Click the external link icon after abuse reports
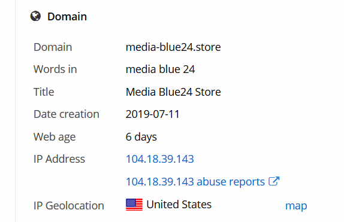The width and height of the screenshot is (344, 222). point(274,181)
